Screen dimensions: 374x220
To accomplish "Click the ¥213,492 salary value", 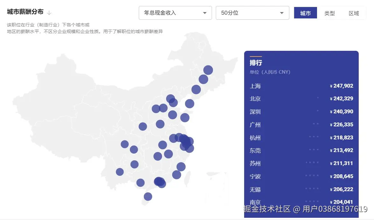I will pos(341,150).
